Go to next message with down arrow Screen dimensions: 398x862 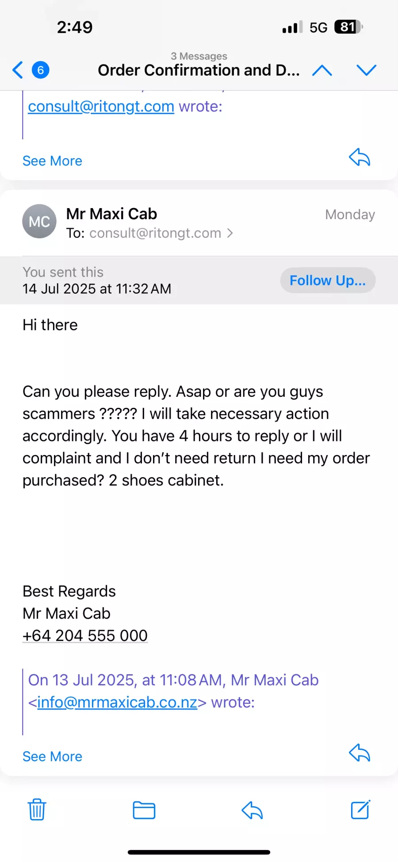click(366, 70)
